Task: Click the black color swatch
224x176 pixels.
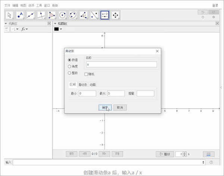Action: coord(56,29)
